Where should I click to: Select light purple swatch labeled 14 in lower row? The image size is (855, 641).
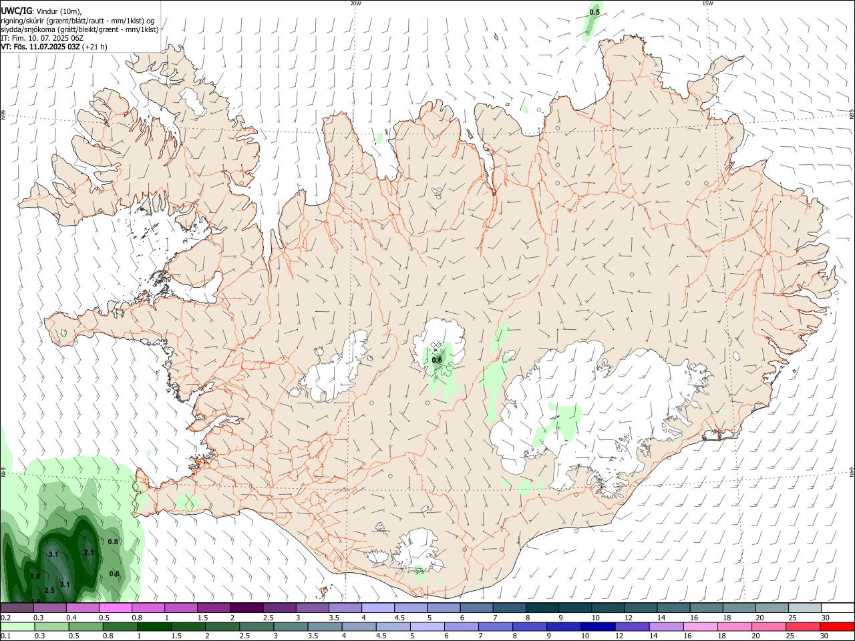coord(666,626)
